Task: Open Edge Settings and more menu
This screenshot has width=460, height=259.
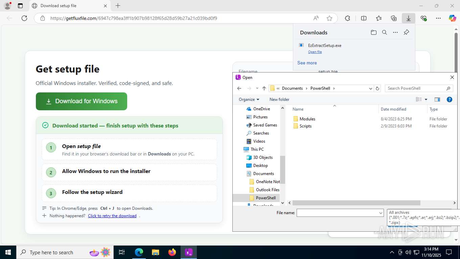Action: pyautogui.click(x=438, y=18)
